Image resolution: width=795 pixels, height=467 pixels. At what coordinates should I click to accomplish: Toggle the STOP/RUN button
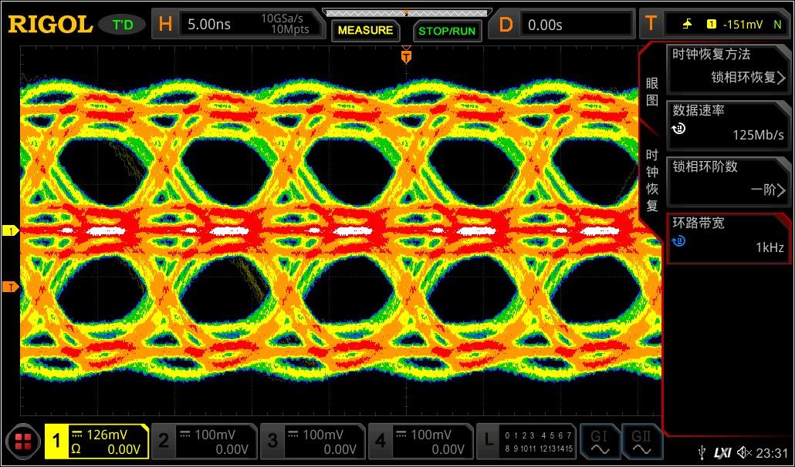(x=447, y=31)
